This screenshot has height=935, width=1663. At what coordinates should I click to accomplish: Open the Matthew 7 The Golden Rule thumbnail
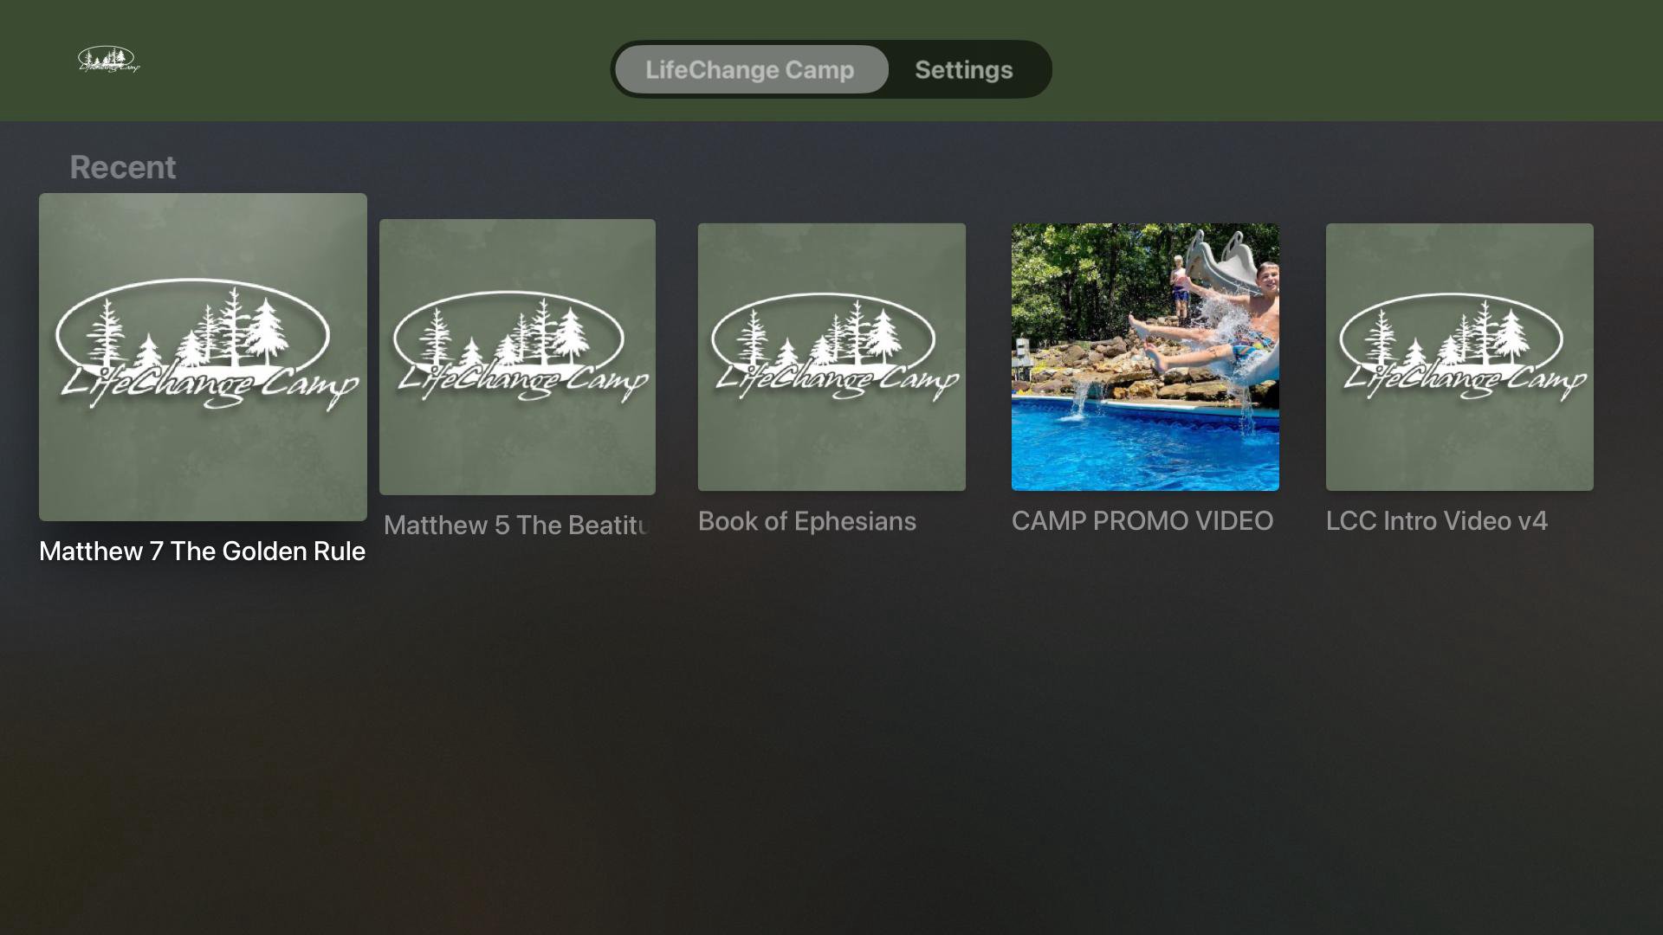coord(203,357)
